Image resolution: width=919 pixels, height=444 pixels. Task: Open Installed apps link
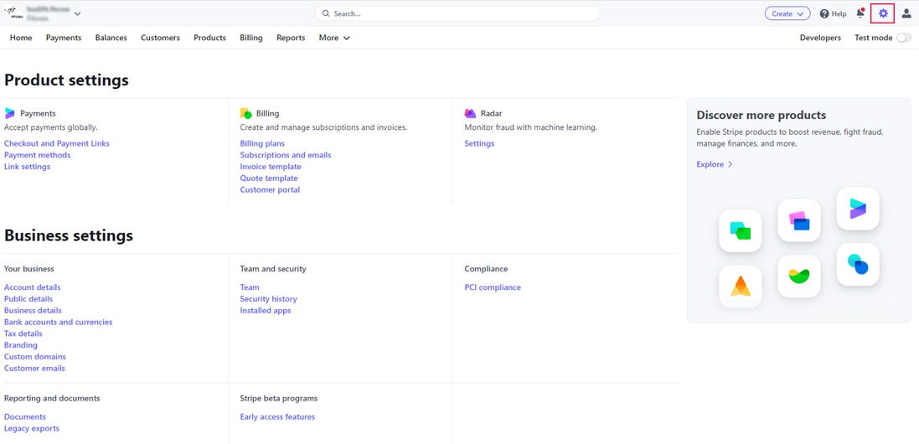[265, 311]
